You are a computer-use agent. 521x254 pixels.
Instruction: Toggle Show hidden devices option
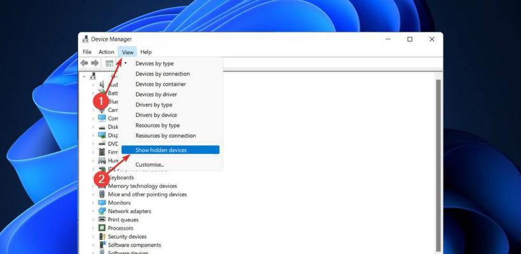pyautogui.click(x=170, y=150)
